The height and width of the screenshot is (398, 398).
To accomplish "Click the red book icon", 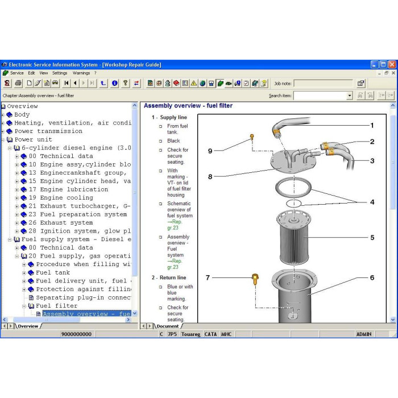I will coord(176,83).
